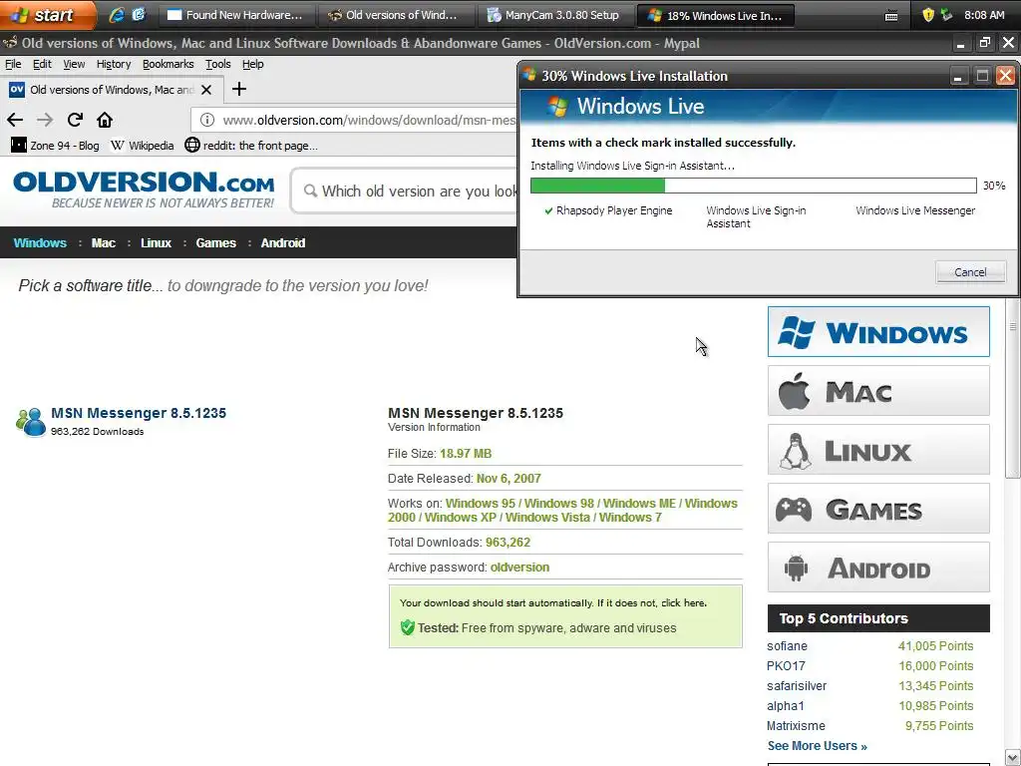Launch Internet Explorer from the quick launch
The height and width of the screenshot is (766, 1021).
(x=116, y=15)
